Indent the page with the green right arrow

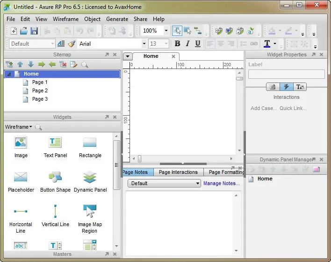[x=42, y=64]
